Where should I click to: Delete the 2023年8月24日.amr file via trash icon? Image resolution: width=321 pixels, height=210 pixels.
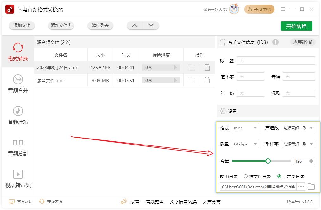(x=207, y=67)
